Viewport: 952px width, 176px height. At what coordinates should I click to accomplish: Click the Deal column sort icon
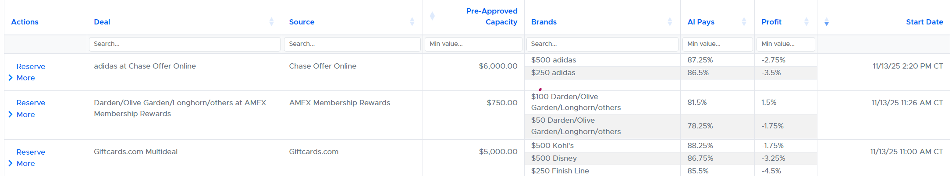271,22
